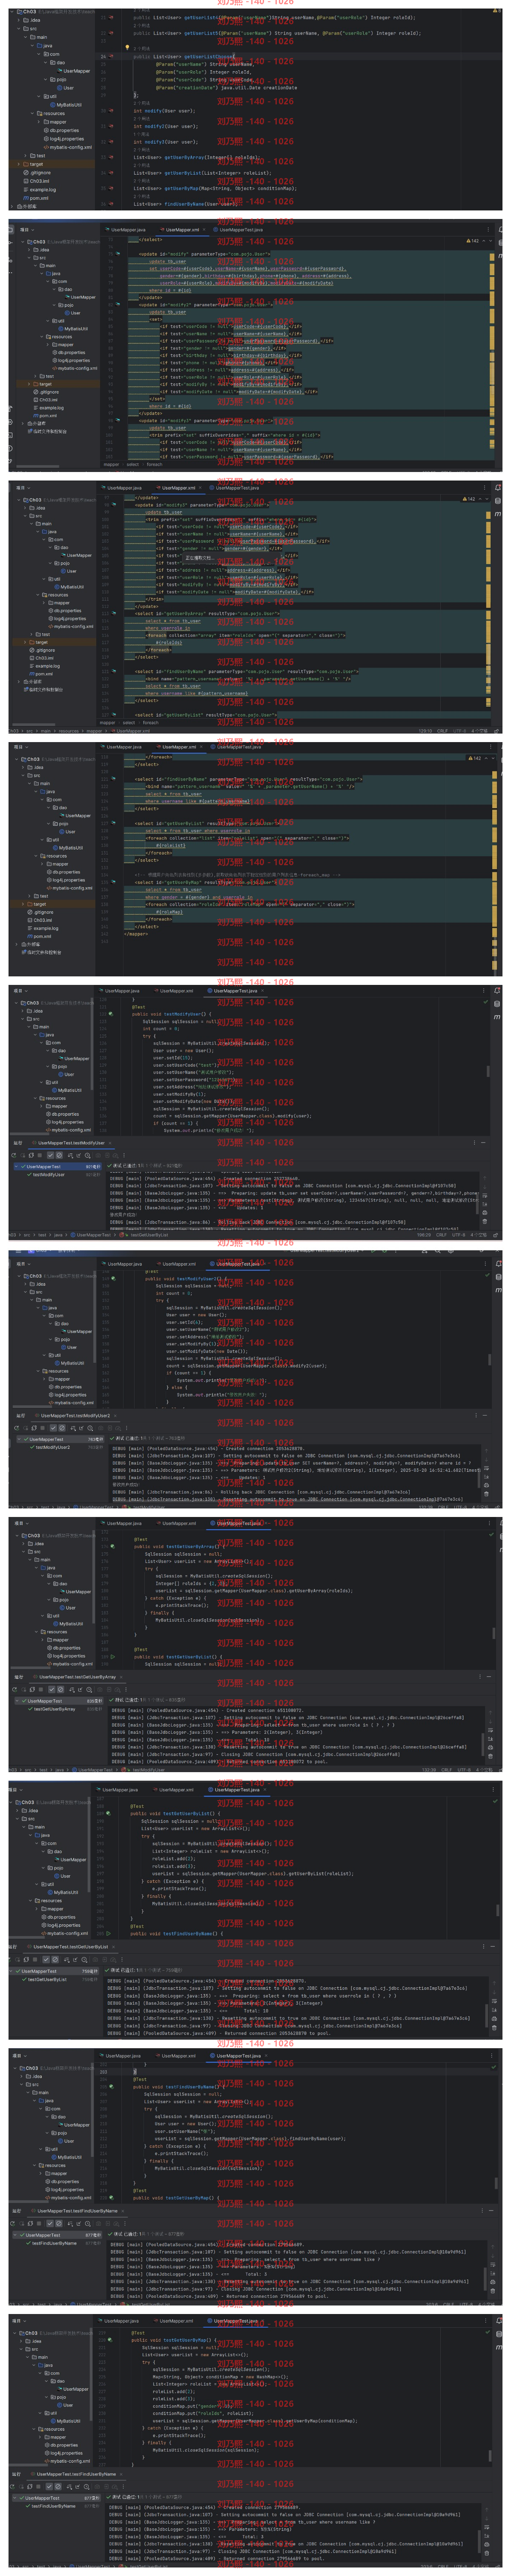Open the 项目 view dropdown in modify2 XML window
This screenshot has height=2576, width=511.
(x=27, y=229)
